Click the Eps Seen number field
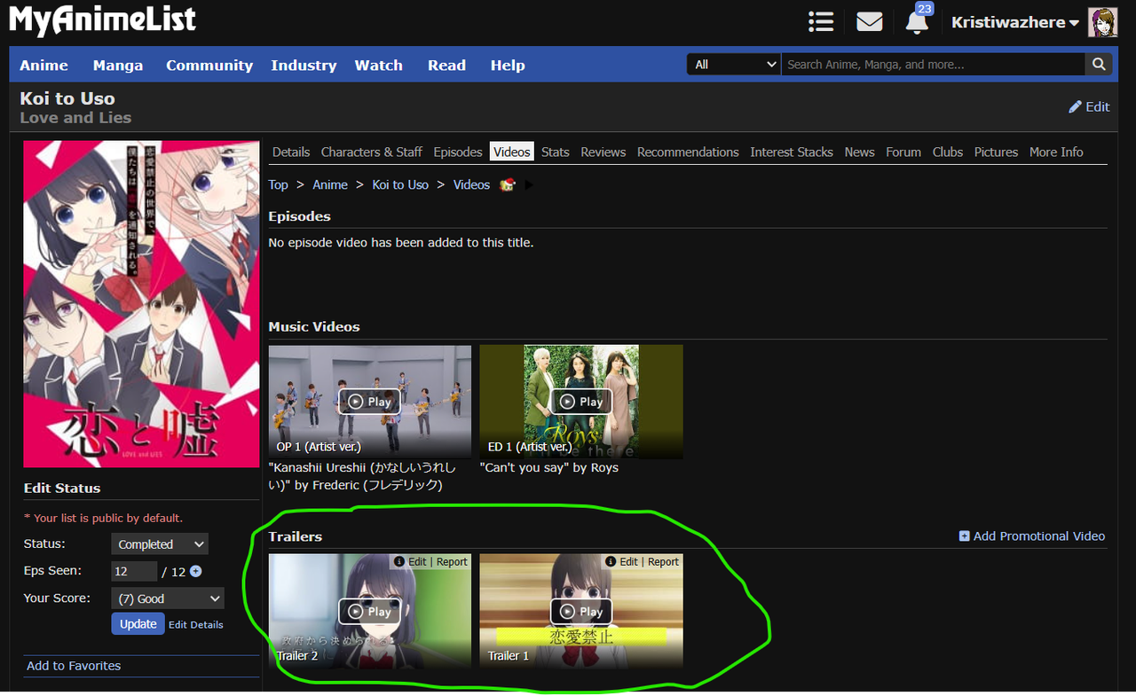This screenshot has height=696, width=1136. [134, 571]
